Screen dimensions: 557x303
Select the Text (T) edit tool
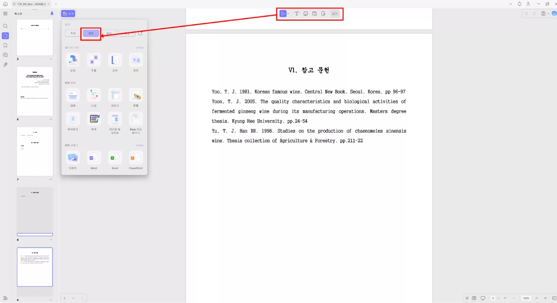297,14
